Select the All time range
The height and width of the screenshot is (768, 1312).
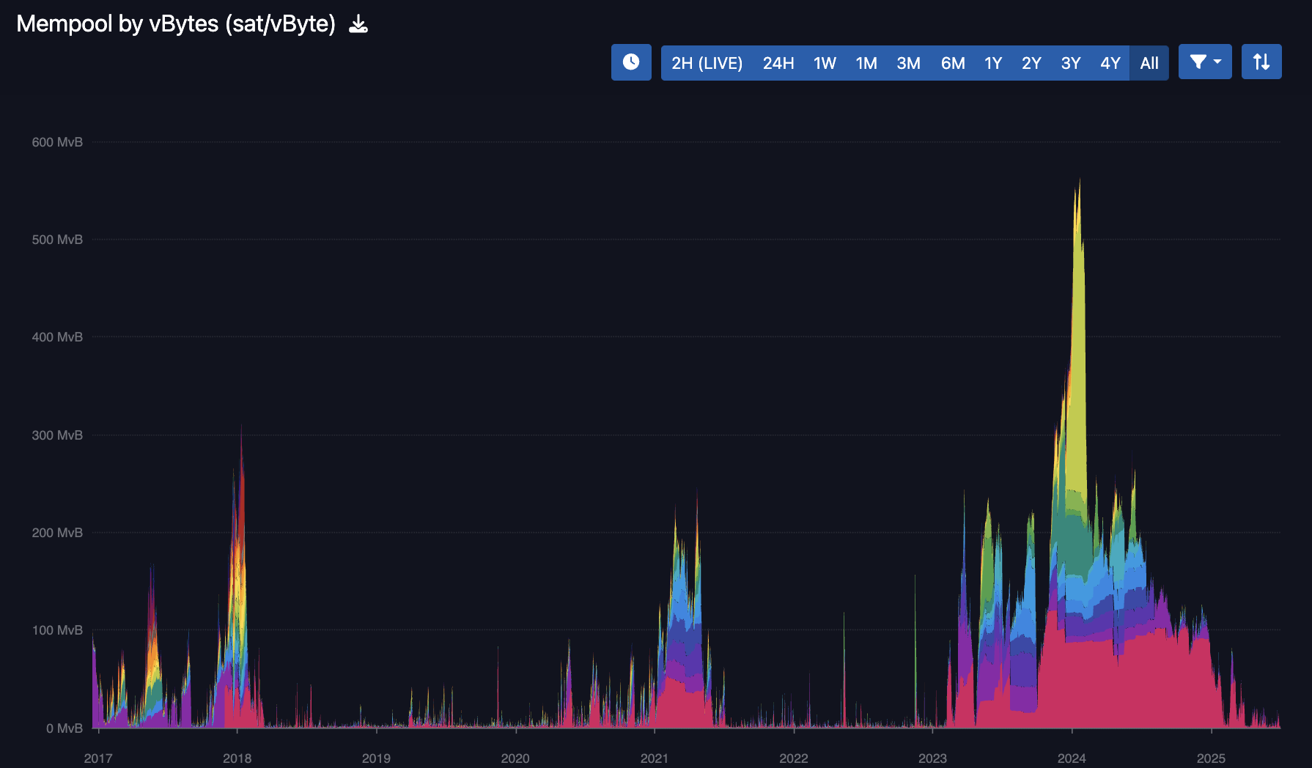(1148, 63)
